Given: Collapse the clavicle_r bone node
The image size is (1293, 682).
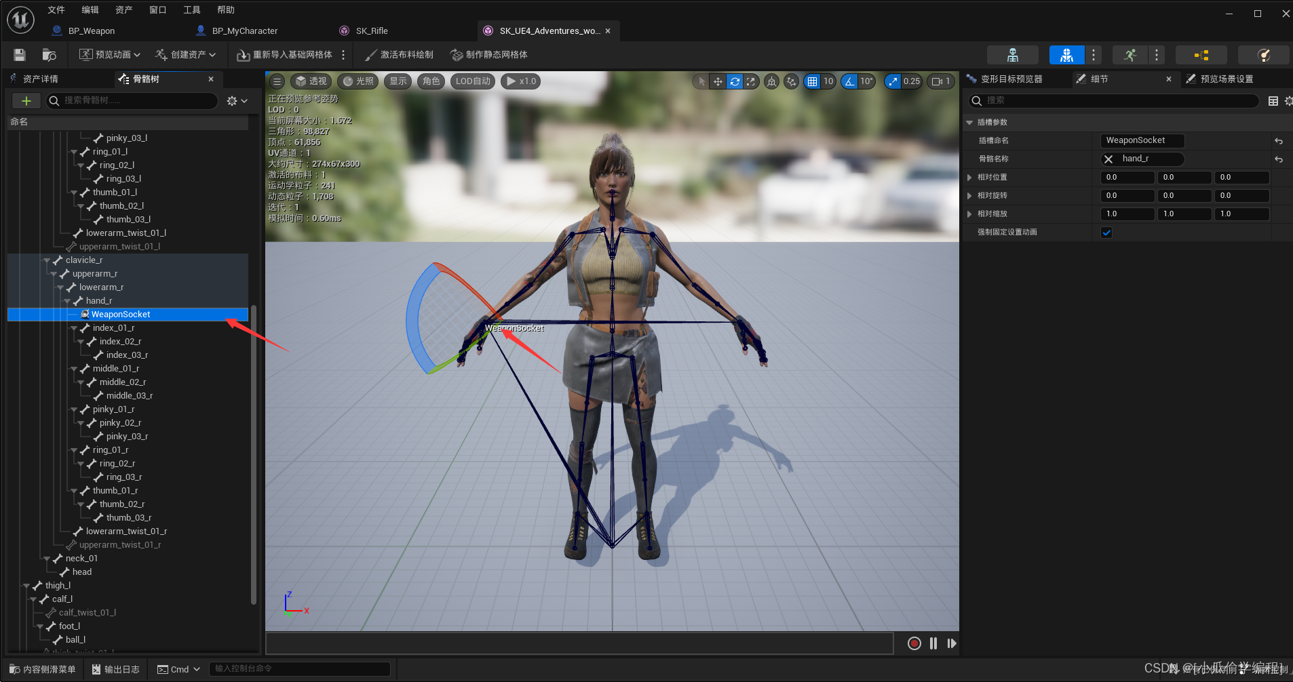Looking at the screenshot, I should click(47, 260).
